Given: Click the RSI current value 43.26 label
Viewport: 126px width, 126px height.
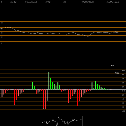Looking at the screenshot, I should point(116,32).
